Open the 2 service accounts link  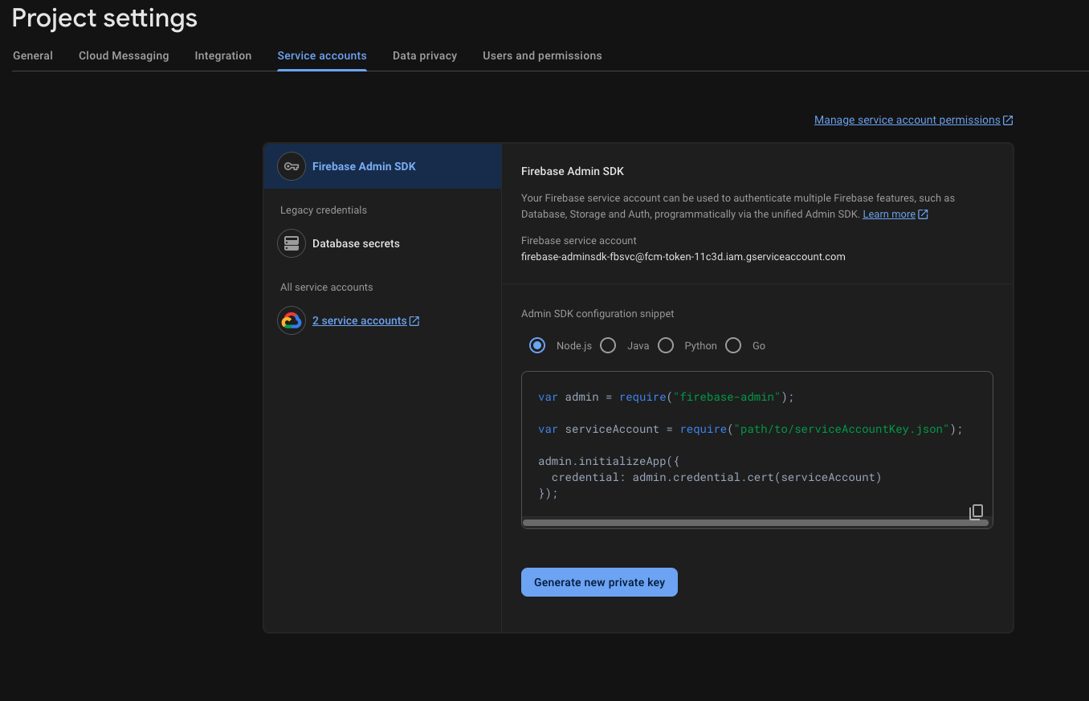coord(360,320)
